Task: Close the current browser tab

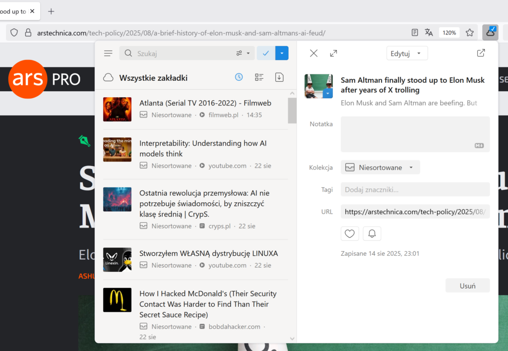Action: pos(32,11)
